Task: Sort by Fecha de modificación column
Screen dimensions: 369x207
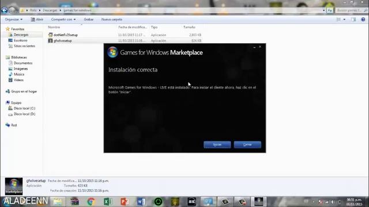Action: click(133, 27)
